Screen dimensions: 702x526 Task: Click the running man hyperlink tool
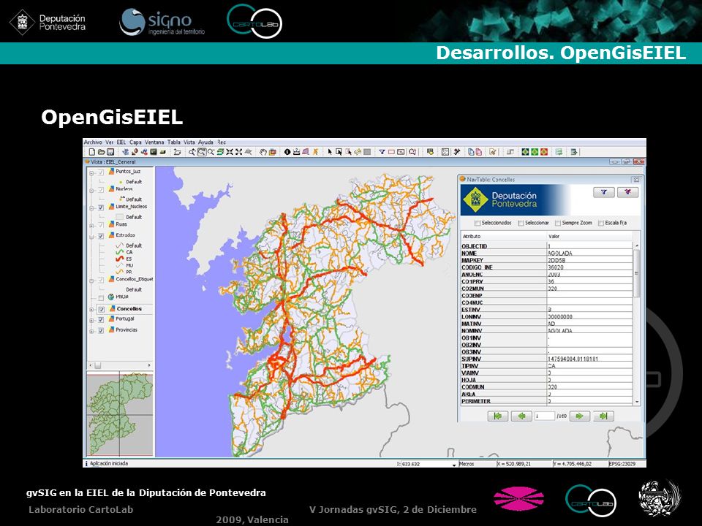click(315, 152)
